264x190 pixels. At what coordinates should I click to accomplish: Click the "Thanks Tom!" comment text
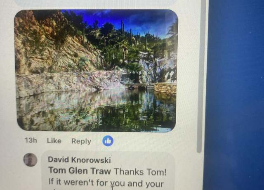(x=140, y=172)
